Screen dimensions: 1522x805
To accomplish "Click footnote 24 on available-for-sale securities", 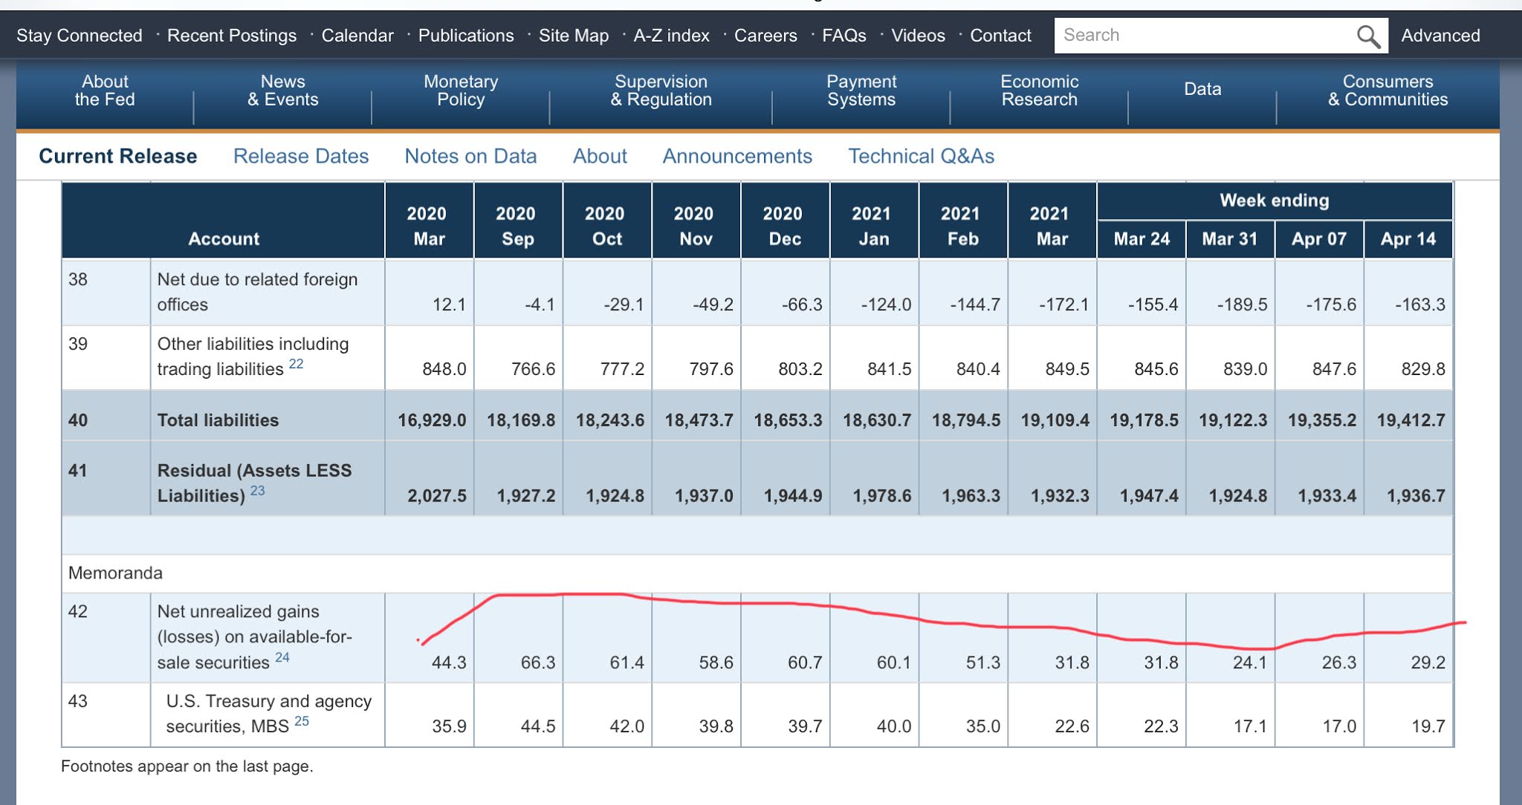I will (282, 657).
